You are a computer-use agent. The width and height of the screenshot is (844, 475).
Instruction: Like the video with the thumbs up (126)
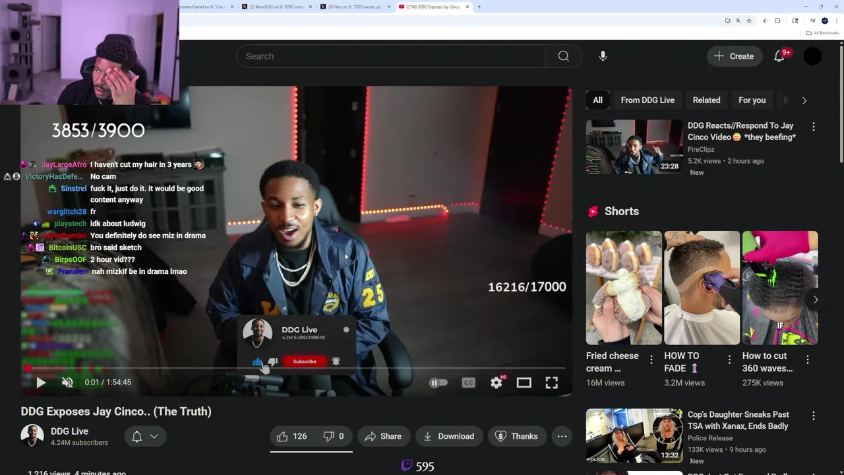(x=291, y=436)
